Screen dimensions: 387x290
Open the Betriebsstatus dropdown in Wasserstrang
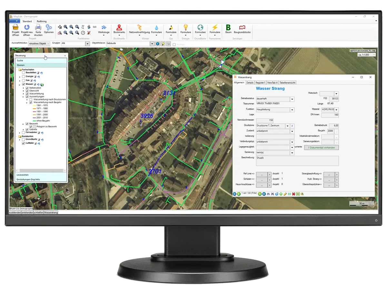[x=292, y=99]
